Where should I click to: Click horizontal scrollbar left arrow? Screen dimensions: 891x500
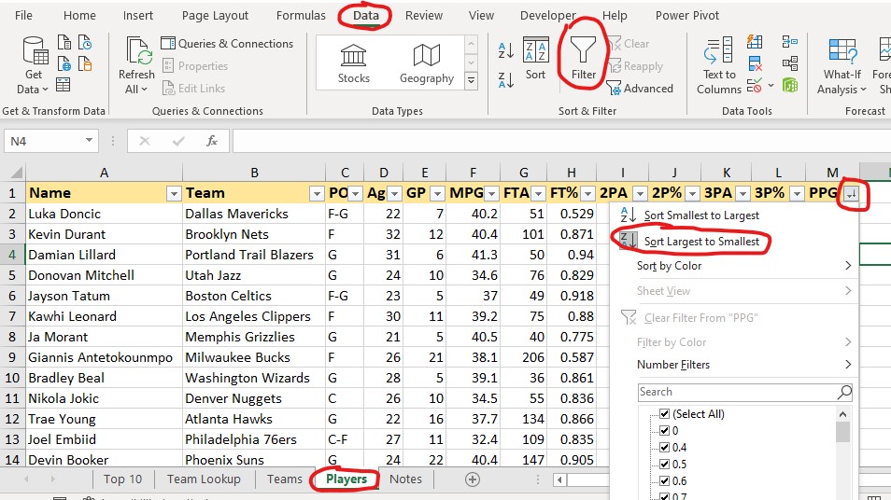pos(559,479)
